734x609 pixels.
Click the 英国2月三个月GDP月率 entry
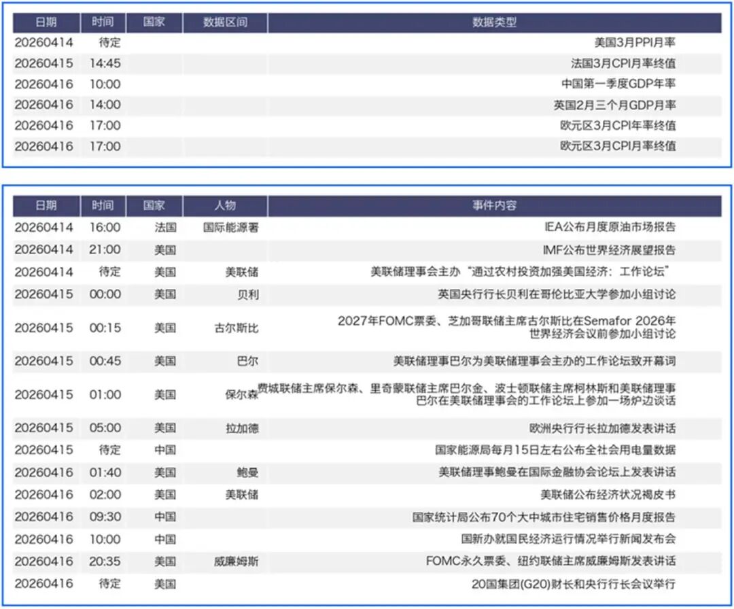click(x=614, y=105)
